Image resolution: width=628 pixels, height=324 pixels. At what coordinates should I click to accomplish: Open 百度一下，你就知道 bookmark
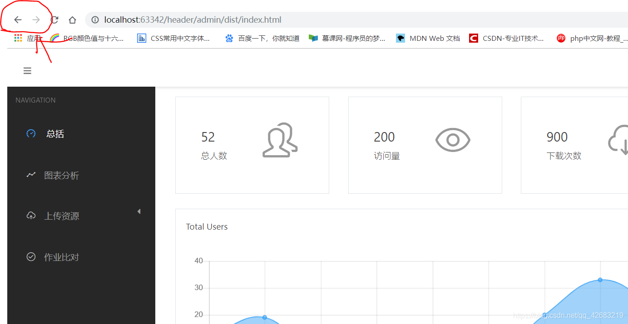262,38
